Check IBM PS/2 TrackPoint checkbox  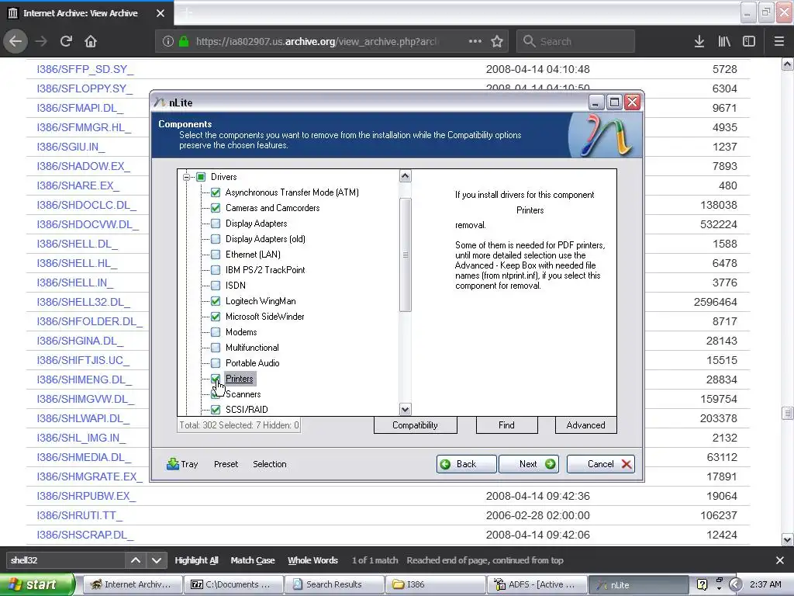[x=216, y=270]
